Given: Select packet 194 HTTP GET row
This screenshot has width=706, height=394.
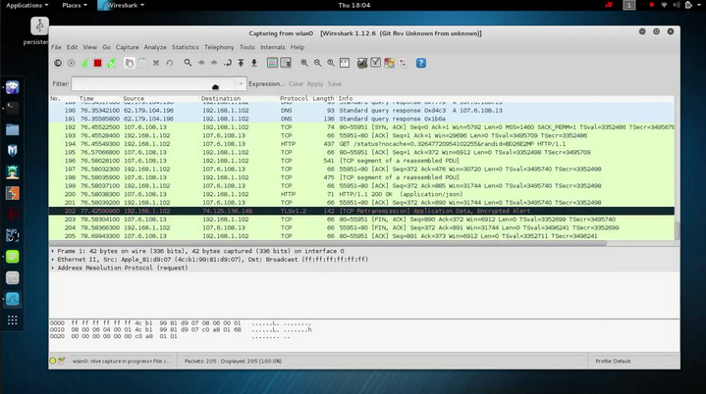Looking at the screenshot, I should coord(361,144).
